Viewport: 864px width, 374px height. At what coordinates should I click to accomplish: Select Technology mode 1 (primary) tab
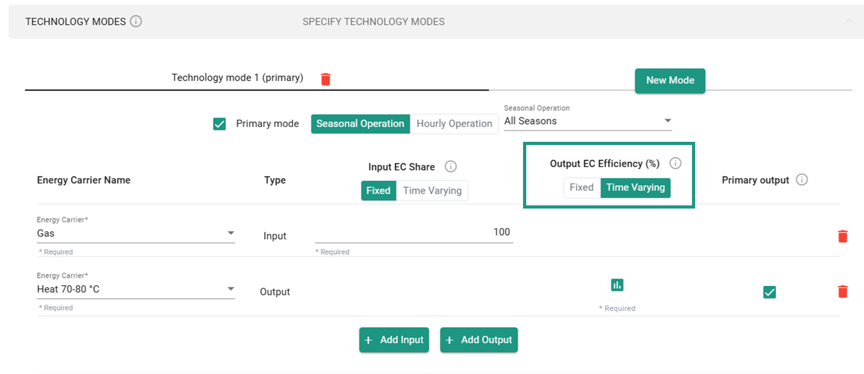[x=237, y=78]
